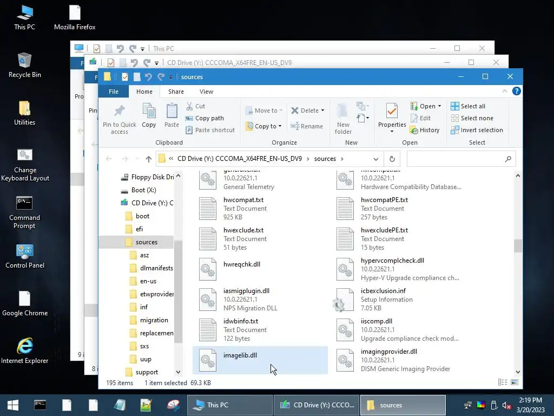Open file History
The height and width of the screenshot is (416, 554).
click(425, 130)
